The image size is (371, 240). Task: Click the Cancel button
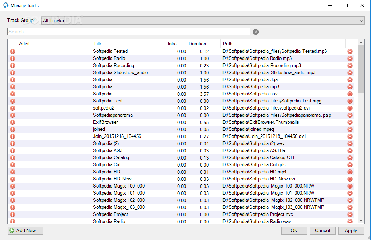[x=323, y=230]
